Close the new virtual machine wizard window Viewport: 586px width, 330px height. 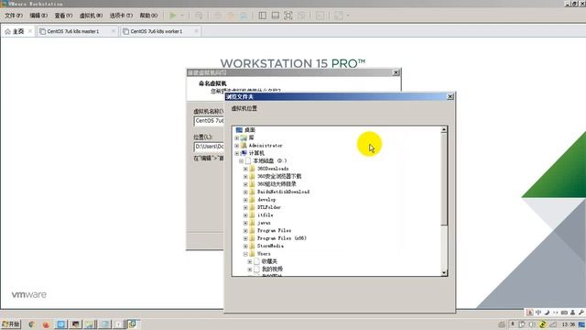point(396,72)
